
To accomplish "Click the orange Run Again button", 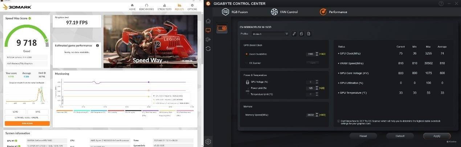I will 27,123.
